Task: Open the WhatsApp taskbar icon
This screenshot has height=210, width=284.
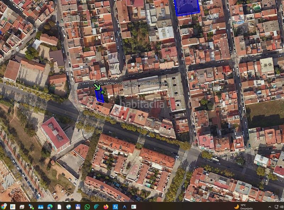Action: [x=87, y=206]
